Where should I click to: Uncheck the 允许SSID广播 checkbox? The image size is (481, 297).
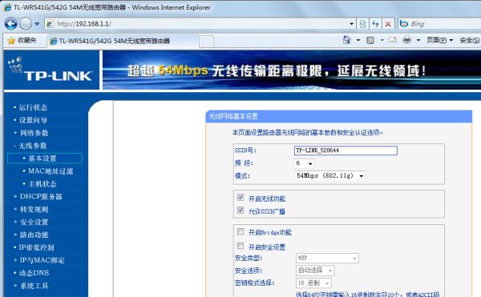click(240, 210)
